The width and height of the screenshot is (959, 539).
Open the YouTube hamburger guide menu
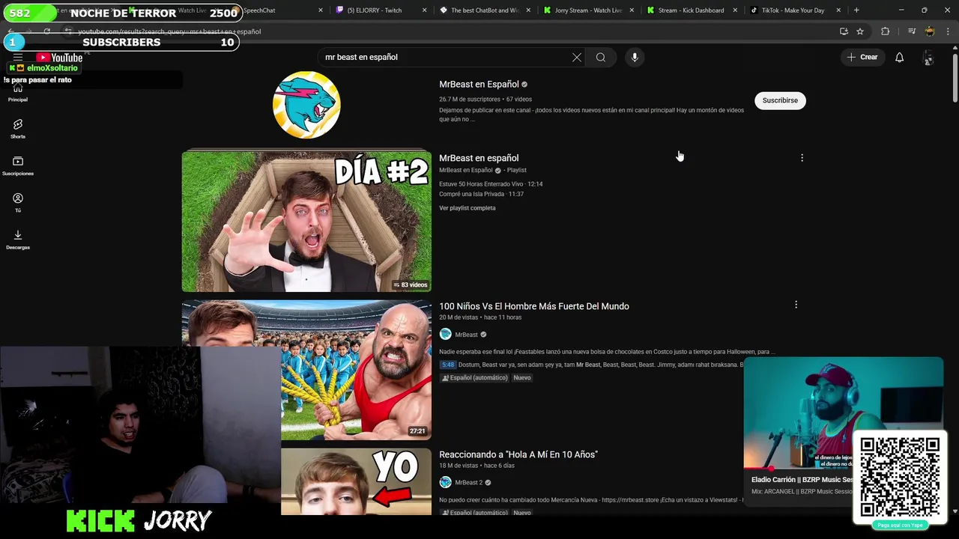pyautogui.click(x=18, y=58)
